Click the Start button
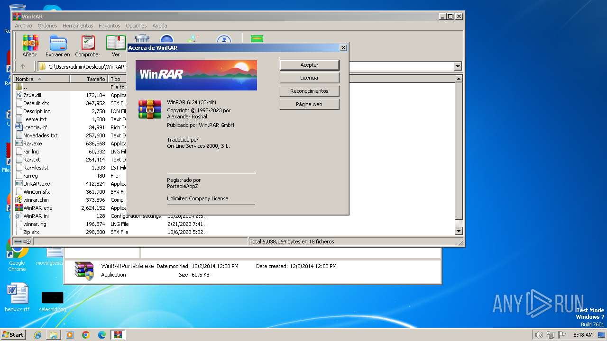This screenshot has height=341, width=607. click(x=13, y=335)
